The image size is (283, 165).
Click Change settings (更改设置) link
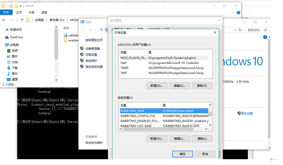[x=245, y=113]
